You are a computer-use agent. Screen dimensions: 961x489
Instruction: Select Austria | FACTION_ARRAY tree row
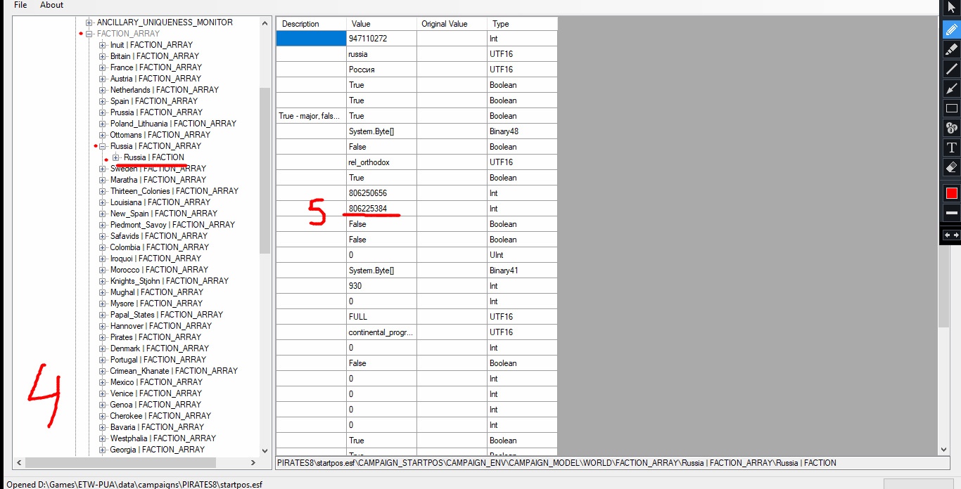pos(155,79)
